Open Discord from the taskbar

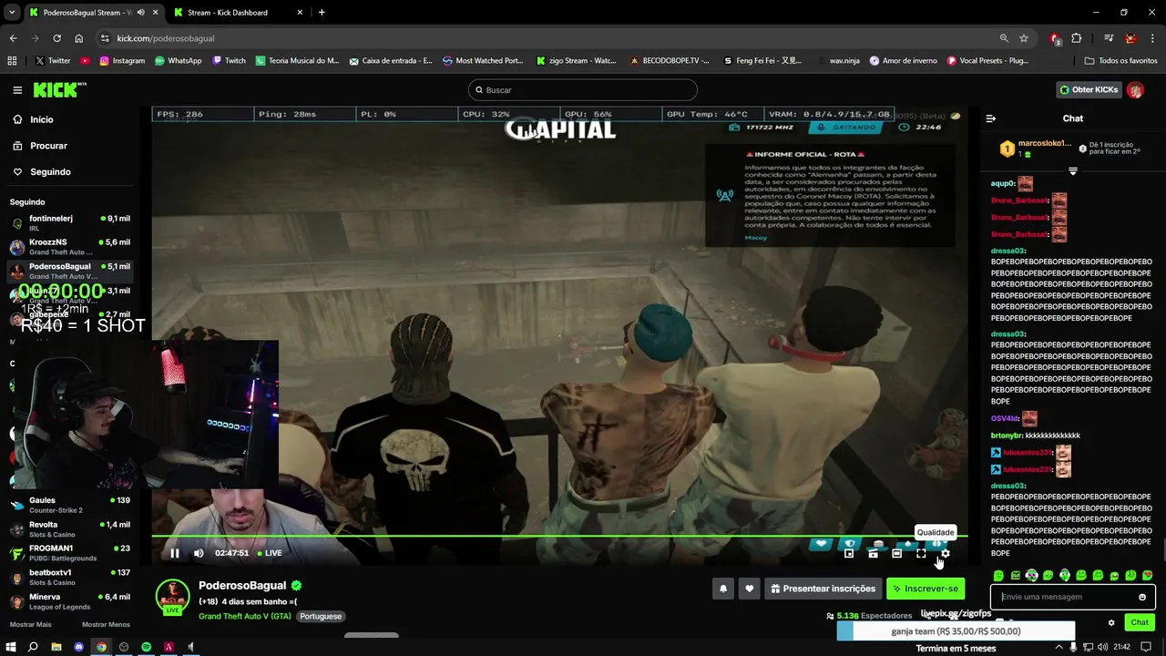(78, 647)
